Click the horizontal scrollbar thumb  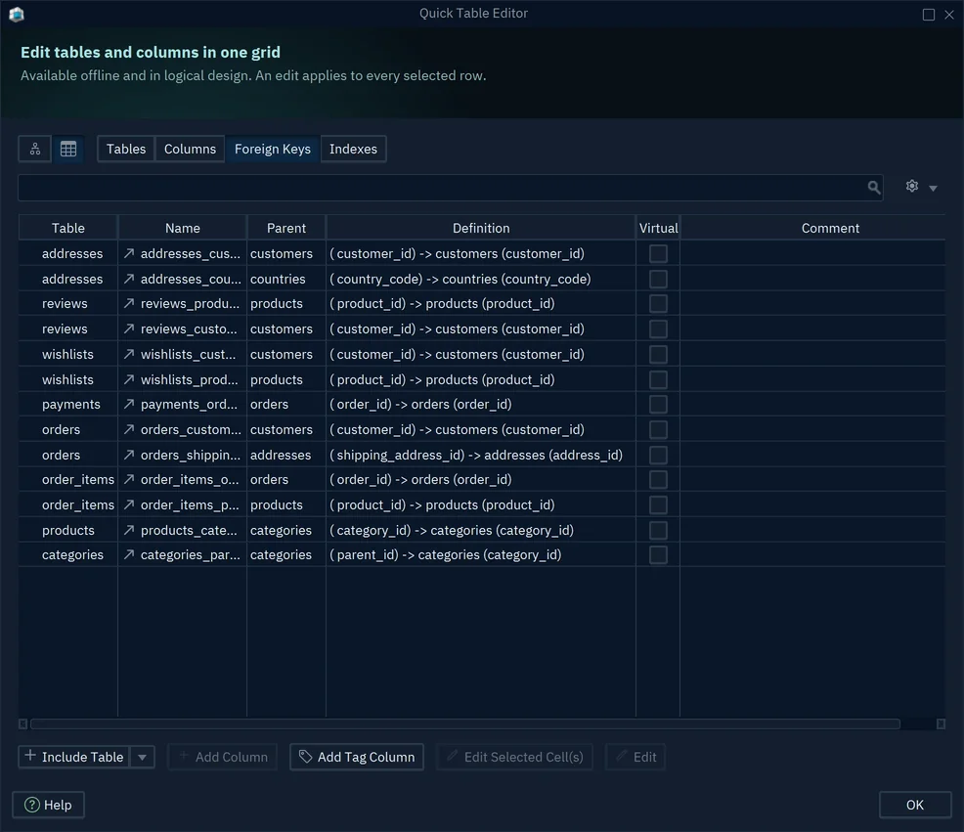465,723
